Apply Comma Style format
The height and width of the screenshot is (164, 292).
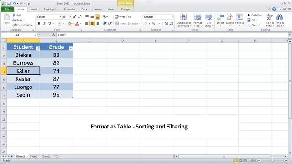[159, 23]
